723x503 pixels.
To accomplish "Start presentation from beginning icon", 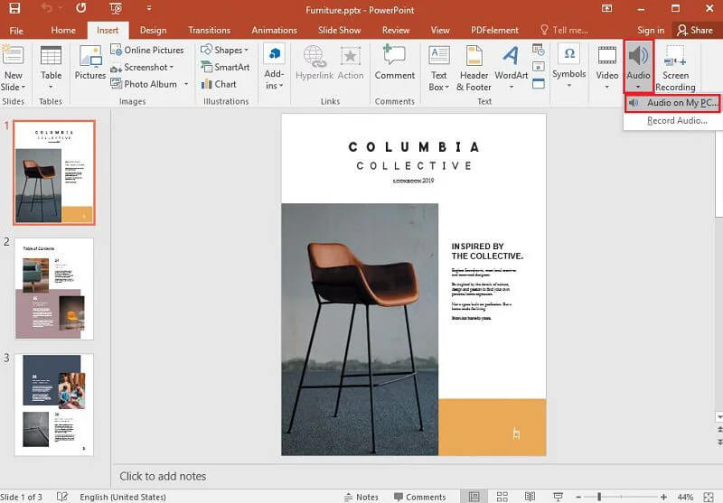I will [116, 8].
